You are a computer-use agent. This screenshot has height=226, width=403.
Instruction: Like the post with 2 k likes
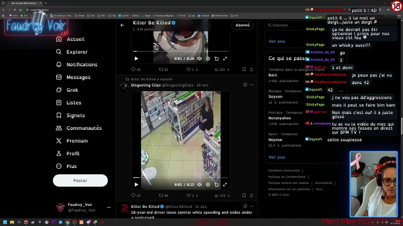click(x=192, y=195)
